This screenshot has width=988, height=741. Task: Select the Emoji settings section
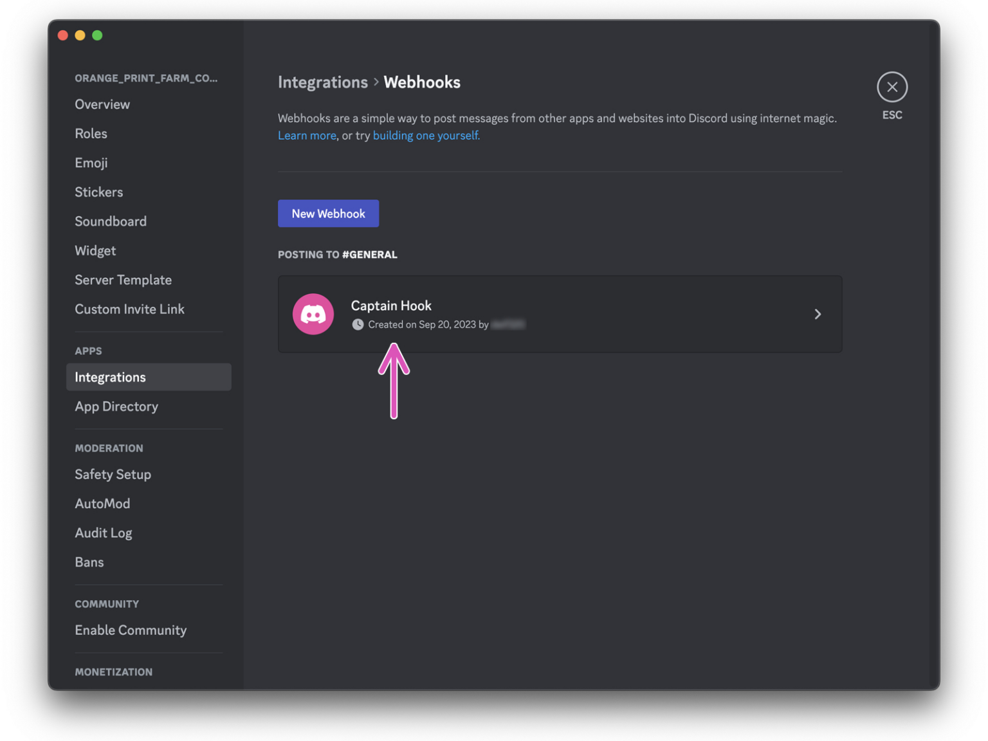click(91, 163)
